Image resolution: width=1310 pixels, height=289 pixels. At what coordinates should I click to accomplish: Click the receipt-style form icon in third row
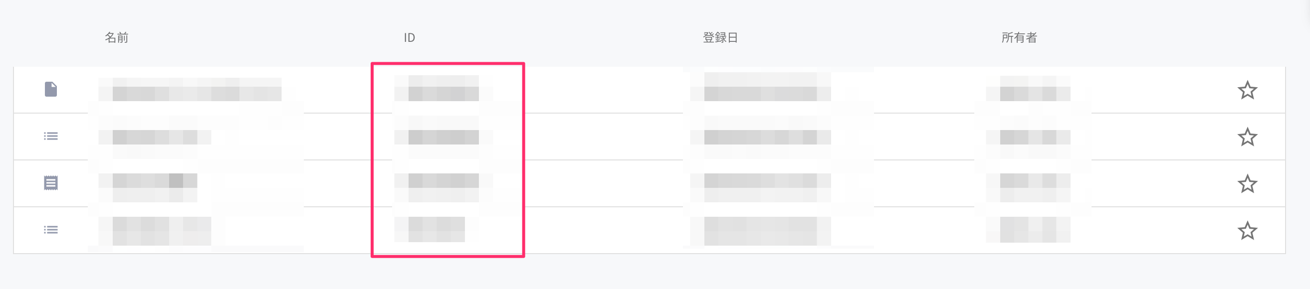click(x=51, y=183)
